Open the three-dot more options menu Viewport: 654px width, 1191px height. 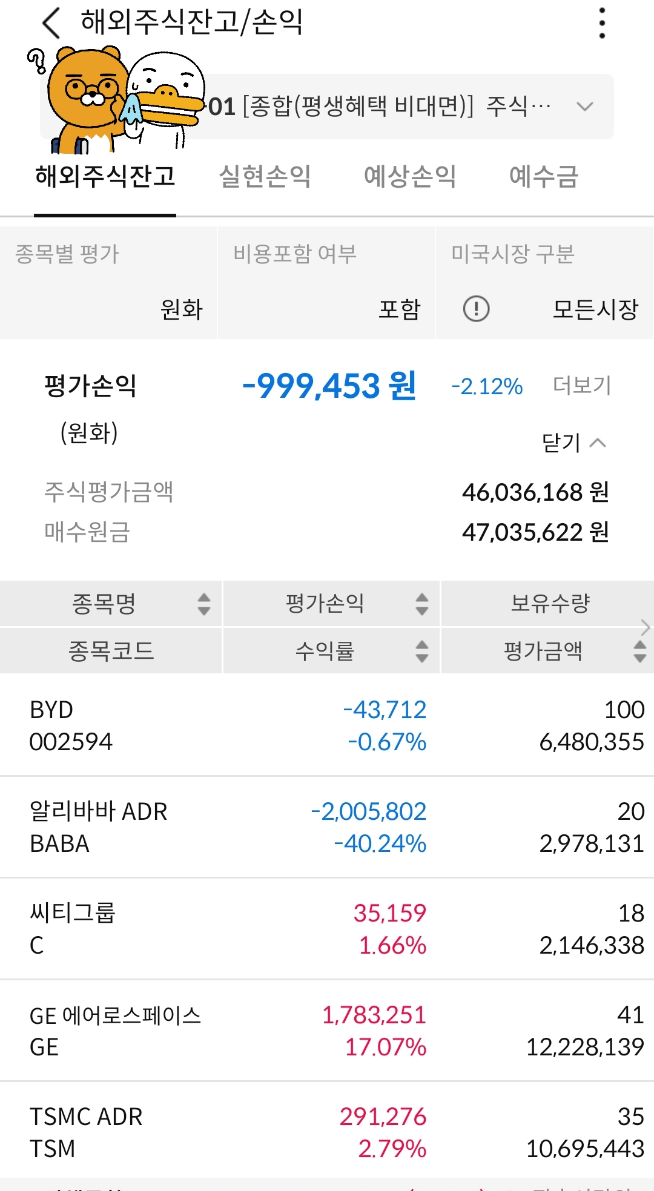(601, 23)
